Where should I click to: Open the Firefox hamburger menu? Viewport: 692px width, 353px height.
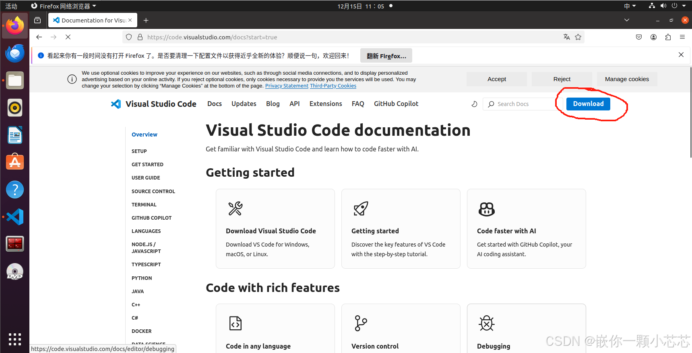(682, 37)
